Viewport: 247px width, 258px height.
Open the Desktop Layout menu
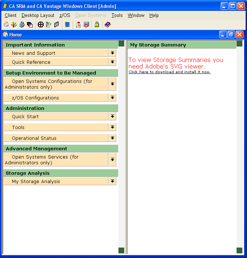point(38,15)
